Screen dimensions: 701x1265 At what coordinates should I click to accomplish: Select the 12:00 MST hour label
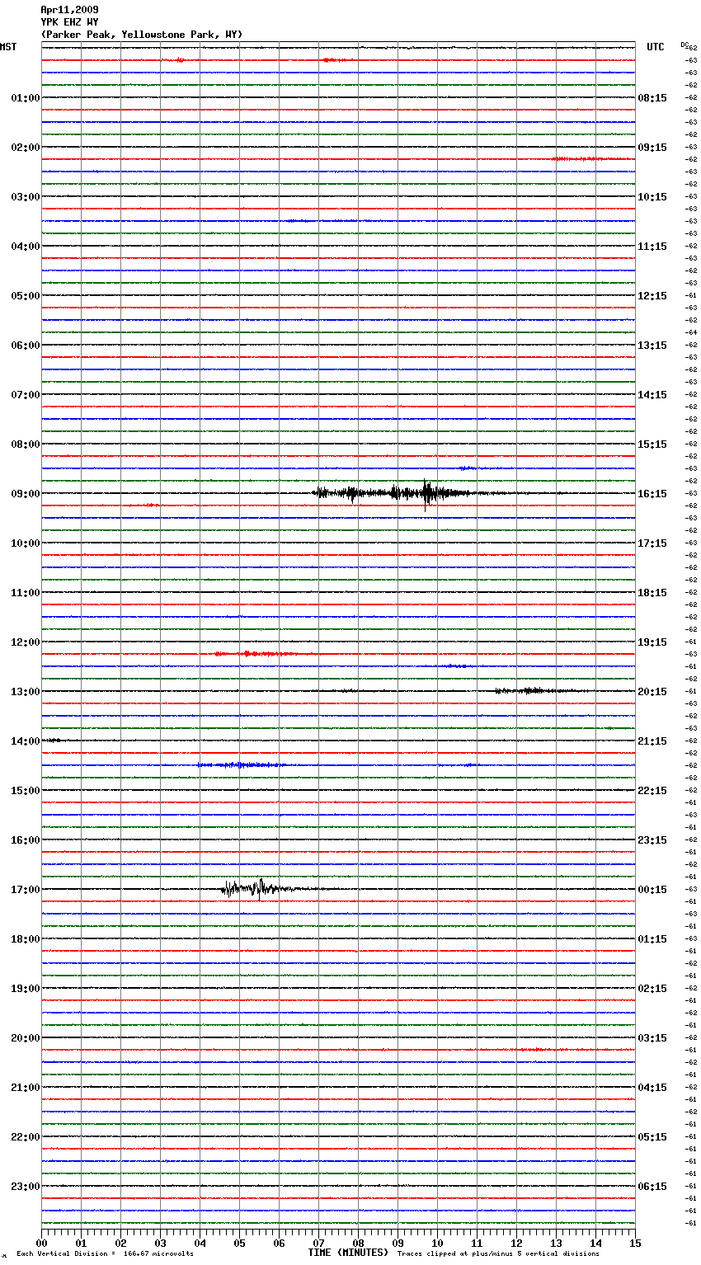tap(26, 642)
